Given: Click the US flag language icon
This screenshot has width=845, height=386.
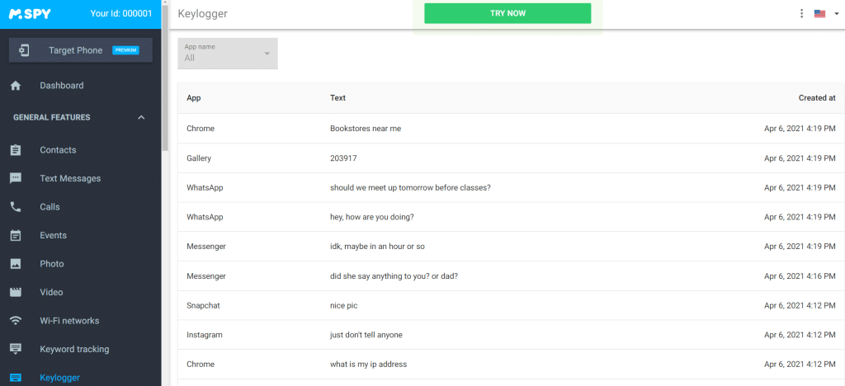Looking at the screenshot, I should click(x=819, y=14).
